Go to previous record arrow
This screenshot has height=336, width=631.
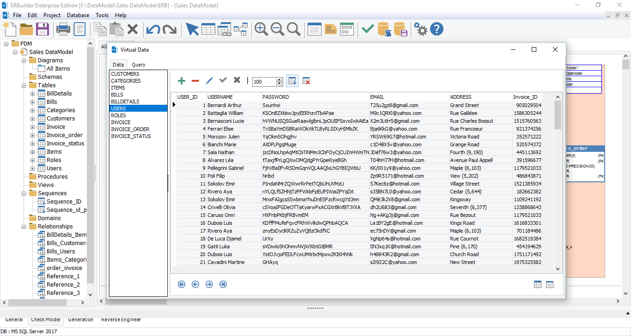[x=195, y=284]
